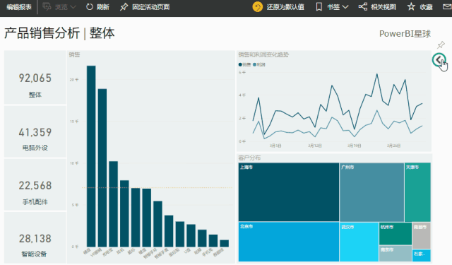
Task: Click the 智能手环 bar
Action: (157, 224)
